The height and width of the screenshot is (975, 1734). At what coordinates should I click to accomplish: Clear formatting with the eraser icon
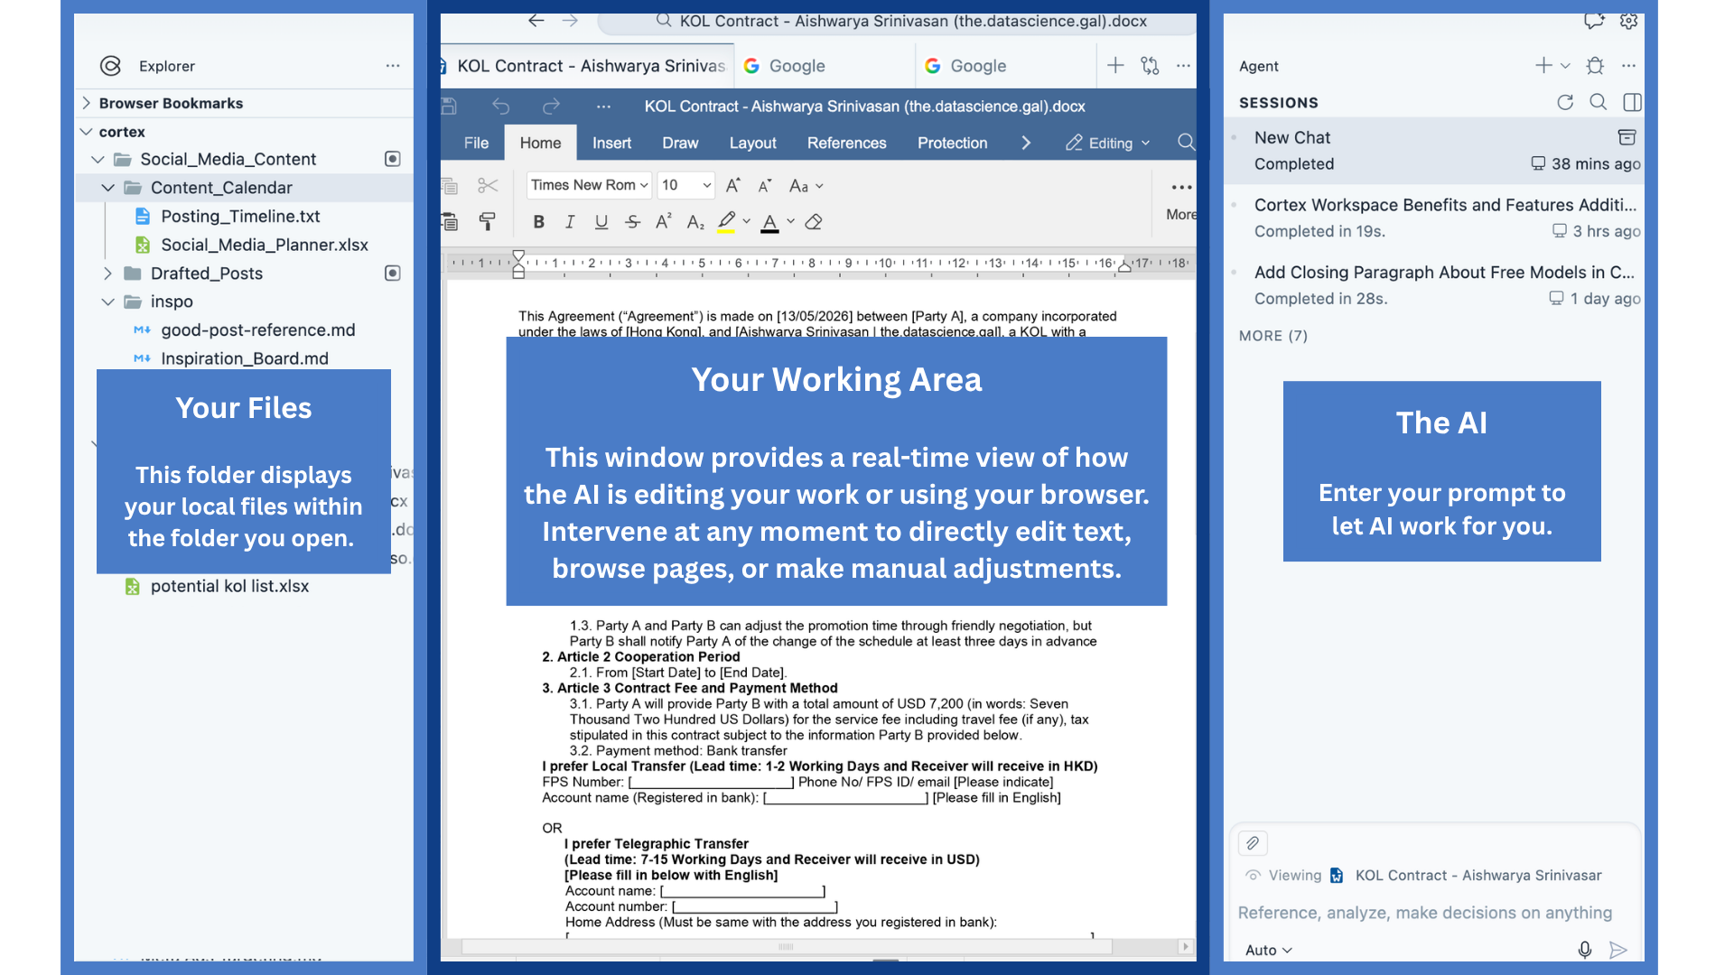[814, 222]
